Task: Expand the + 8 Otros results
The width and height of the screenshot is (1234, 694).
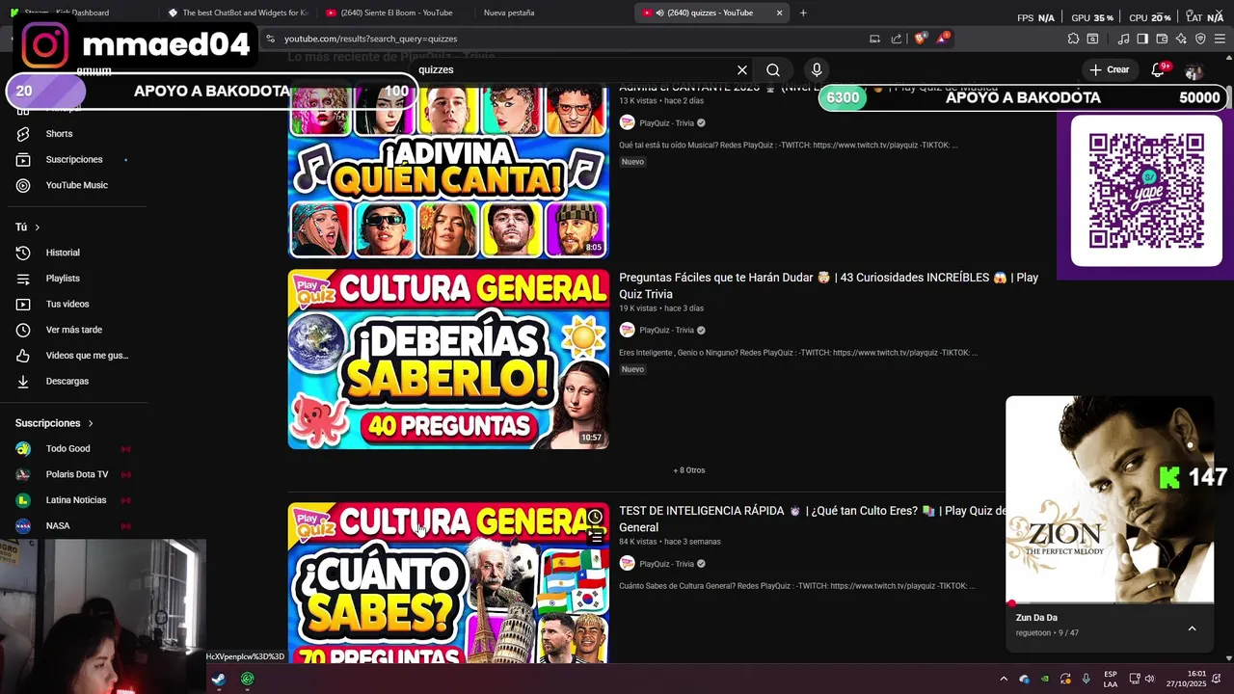Action: pyautogui.click(x=689, y=470)
